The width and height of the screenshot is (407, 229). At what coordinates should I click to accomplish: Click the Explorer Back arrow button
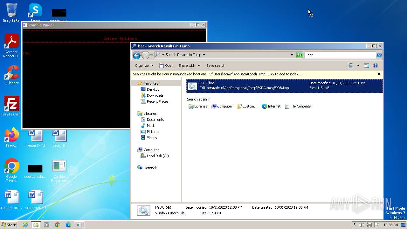coord(137,55)
